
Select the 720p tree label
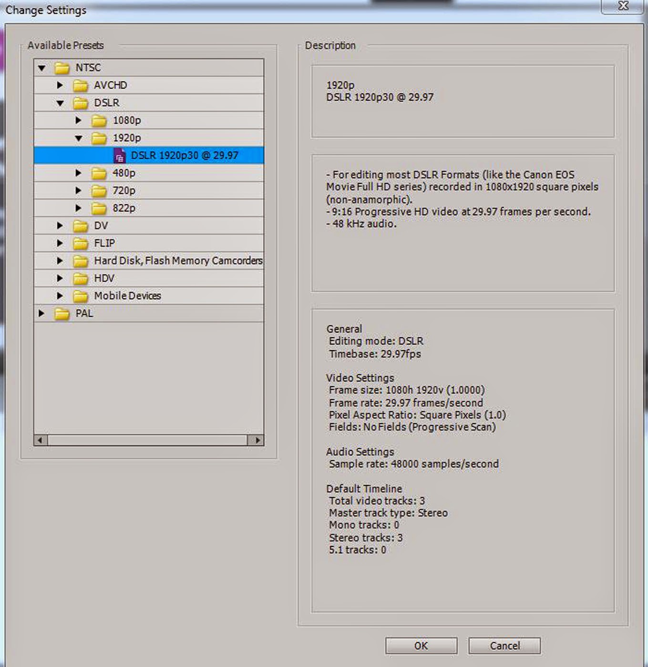click(x=124, y=191)
